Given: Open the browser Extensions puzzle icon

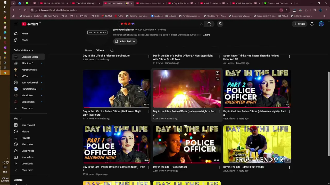Looking at the screenshot, I should pyautogui.click(x=306, y=10).
